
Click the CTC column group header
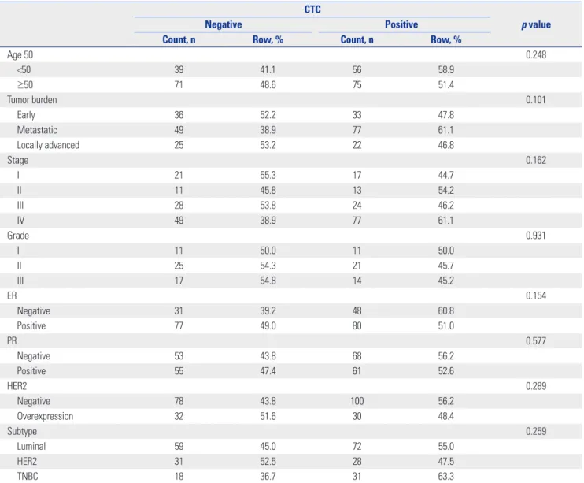312,9
